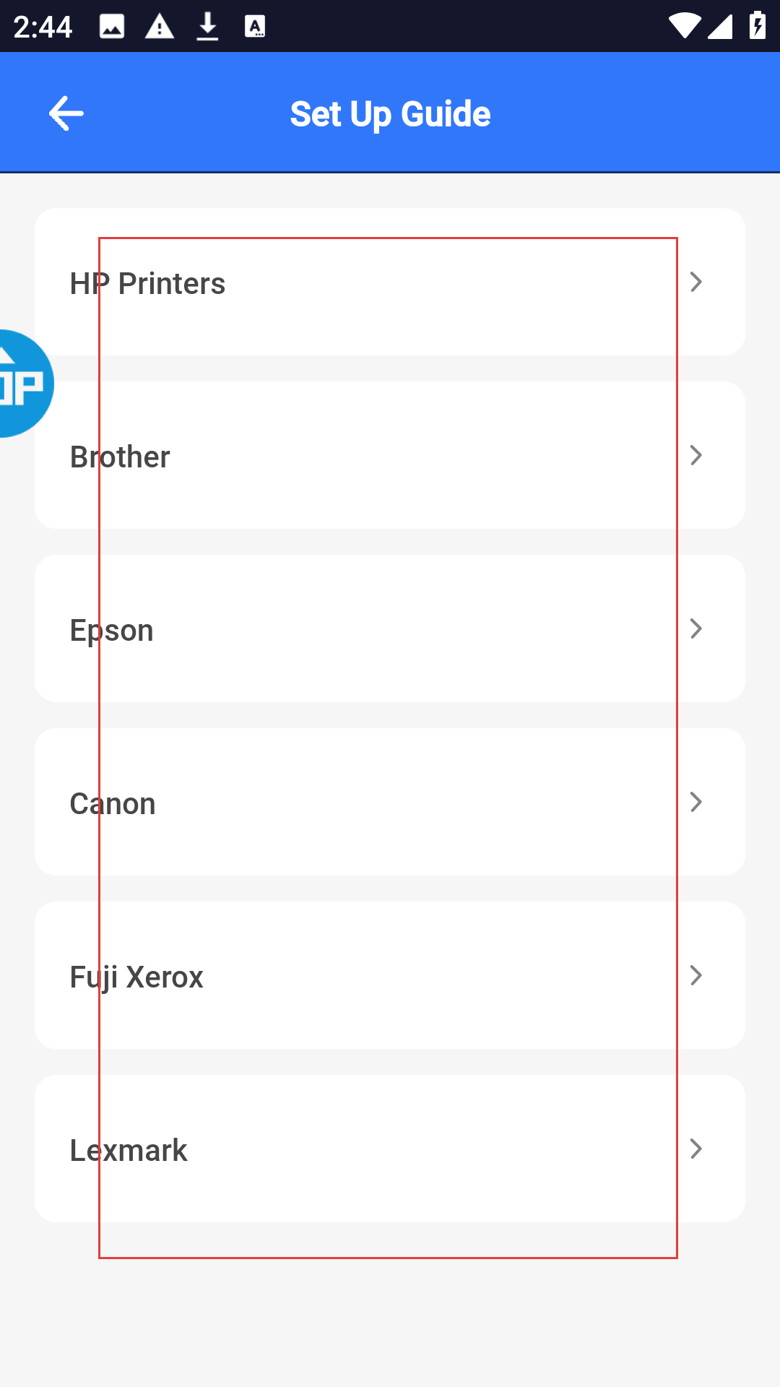Tap the warning triangle status icon
Image resolution: width=780 pixels, height=1387 pixels.
coord(160,27)
